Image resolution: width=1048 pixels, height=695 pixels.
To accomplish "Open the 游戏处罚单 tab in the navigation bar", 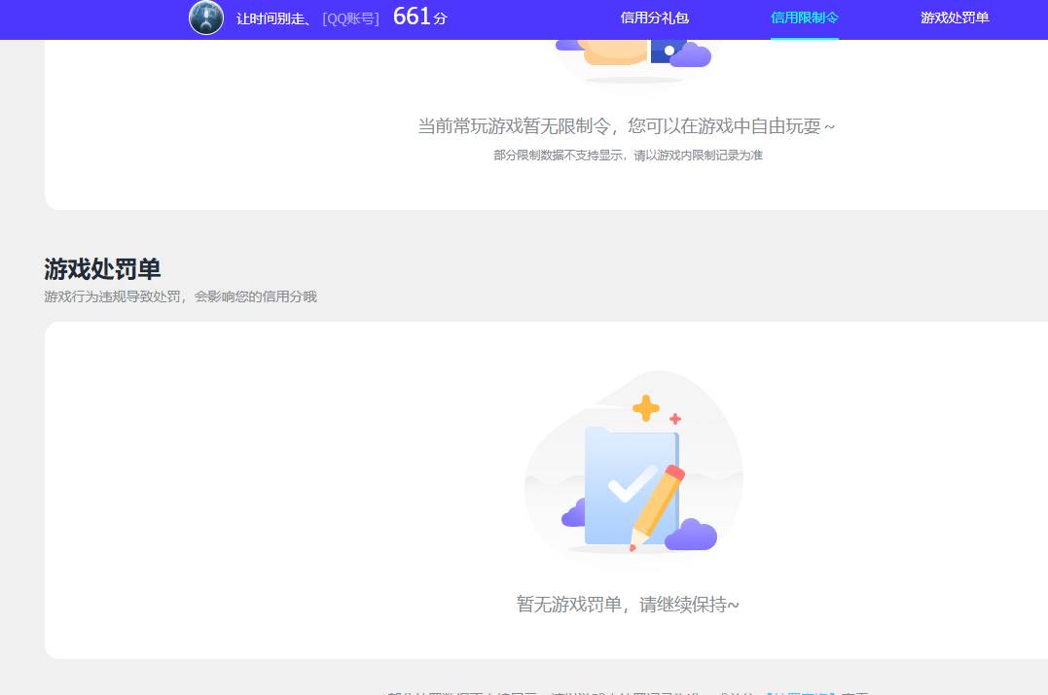I will pos(955,17).
